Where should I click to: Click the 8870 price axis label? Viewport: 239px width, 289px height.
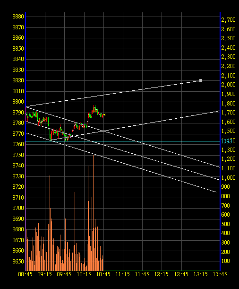(x=18, y=27)
